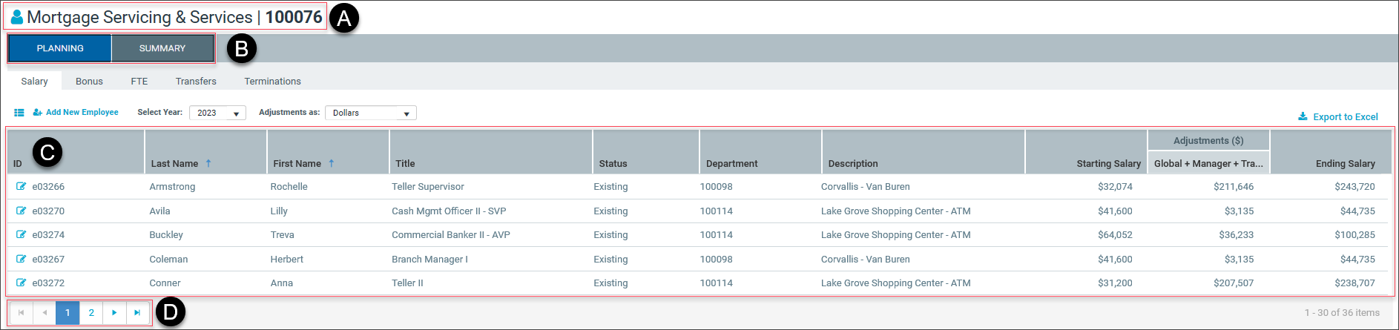Click the list view icon beside Add New Employee
Screen dimensions: 1399x330
(19, 113)
